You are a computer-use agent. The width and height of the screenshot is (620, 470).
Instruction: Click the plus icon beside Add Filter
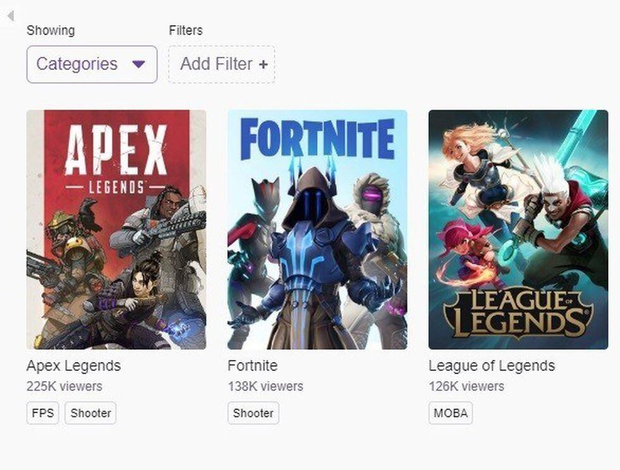point(263,64)
